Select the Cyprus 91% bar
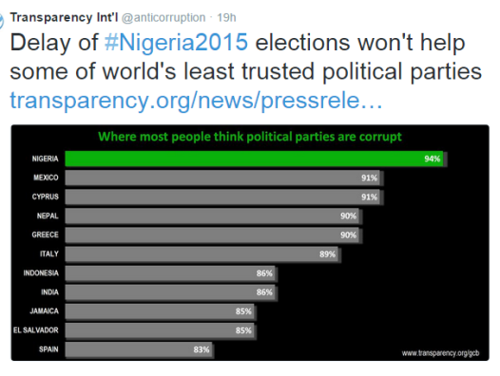This screenshot has width=500, height=376. [x=224, y=197]
